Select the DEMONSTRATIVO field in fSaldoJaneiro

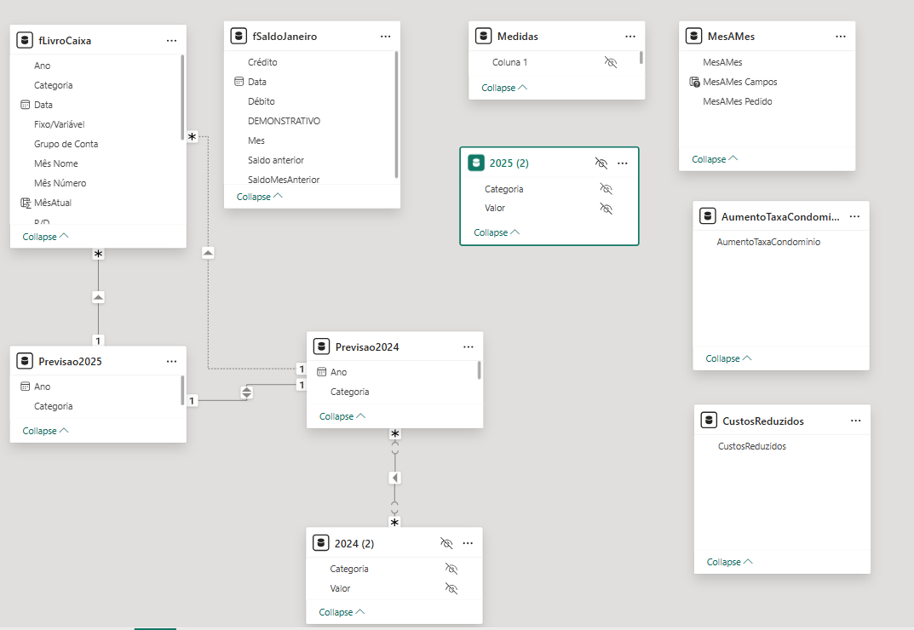pyautogui.click(x=284, y=121)
